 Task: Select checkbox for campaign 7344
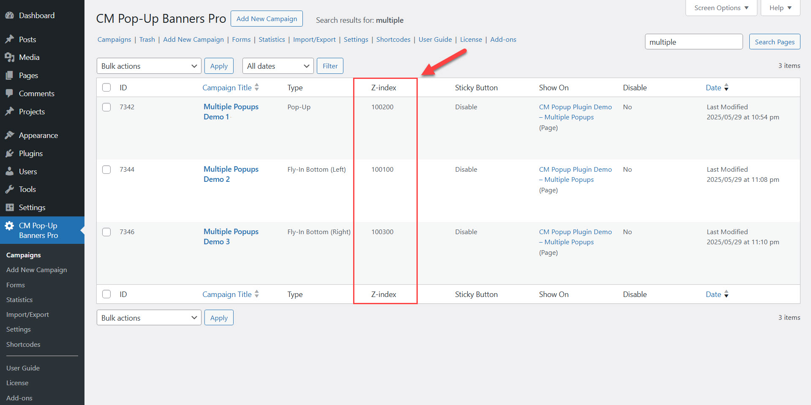click(106, 170)
